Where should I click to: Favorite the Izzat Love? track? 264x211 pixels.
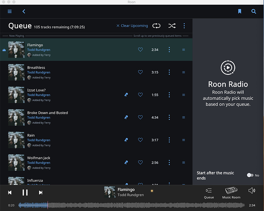(x=140, y=95)
